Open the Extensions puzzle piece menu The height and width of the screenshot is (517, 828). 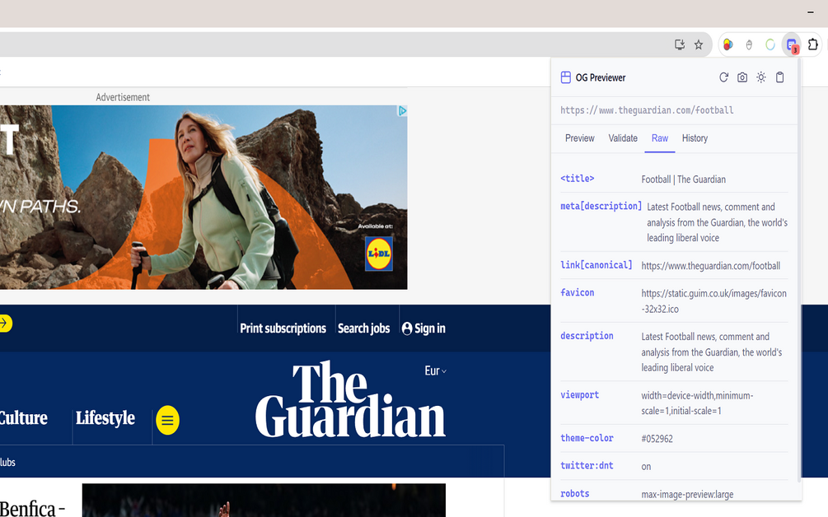[x=812, y=44]
